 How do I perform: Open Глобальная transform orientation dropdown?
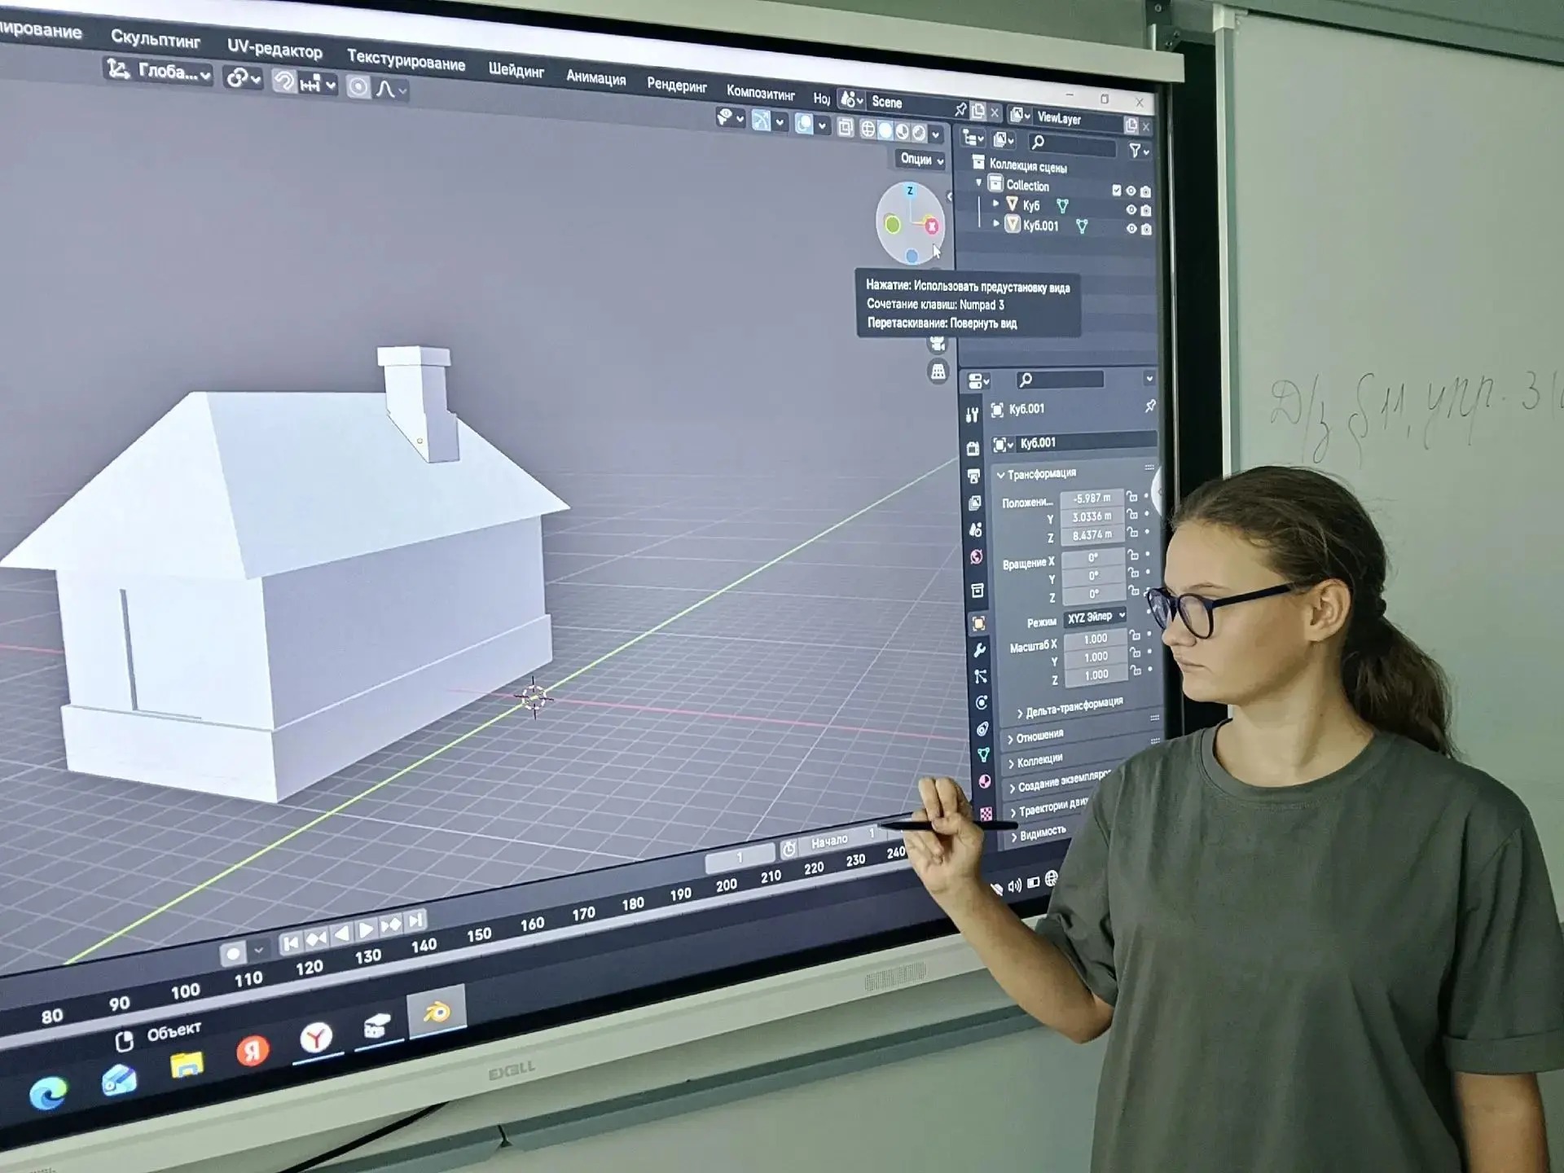[x=158, y=71]
